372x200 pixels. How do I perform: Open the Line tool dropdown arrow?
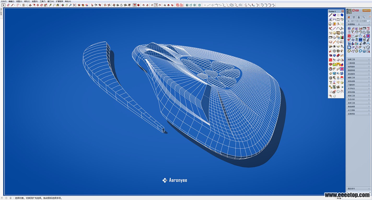coord(15,5)
